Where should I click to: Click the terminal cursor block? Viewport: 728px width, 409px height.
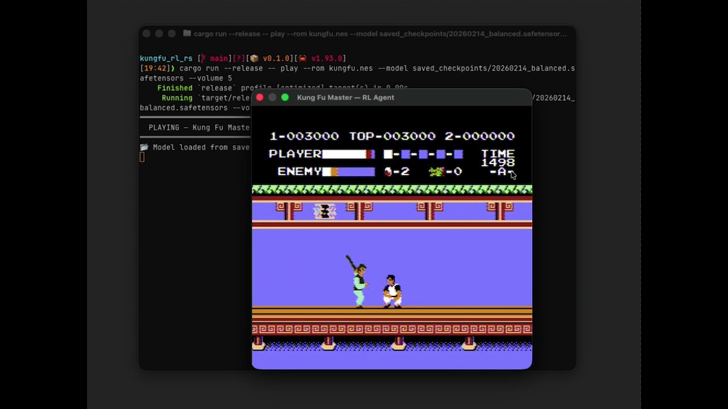click(x=142, y=157)
